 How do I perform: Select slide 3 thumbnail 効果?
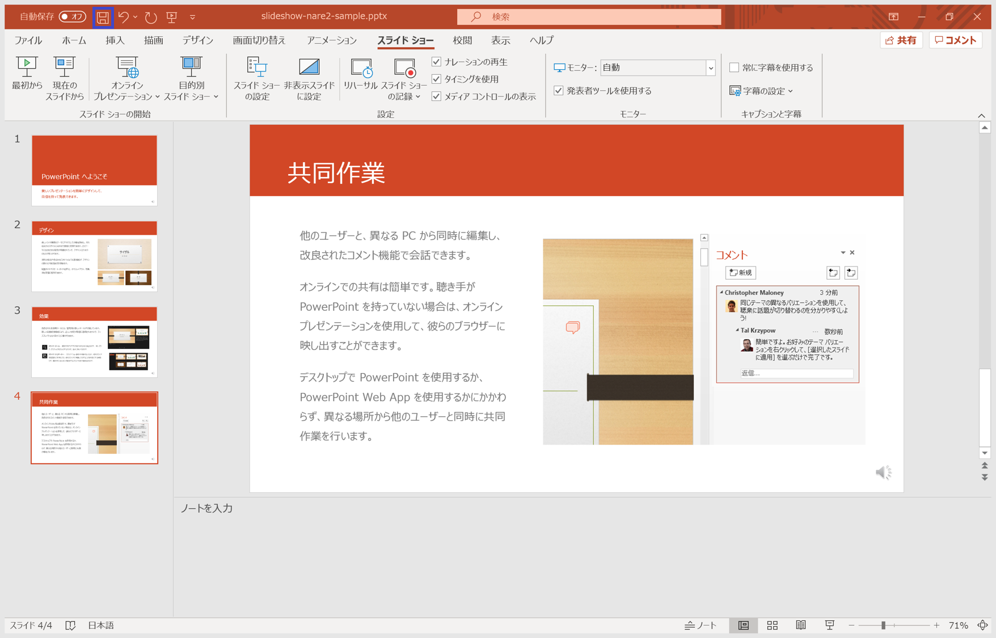[94, 342]
